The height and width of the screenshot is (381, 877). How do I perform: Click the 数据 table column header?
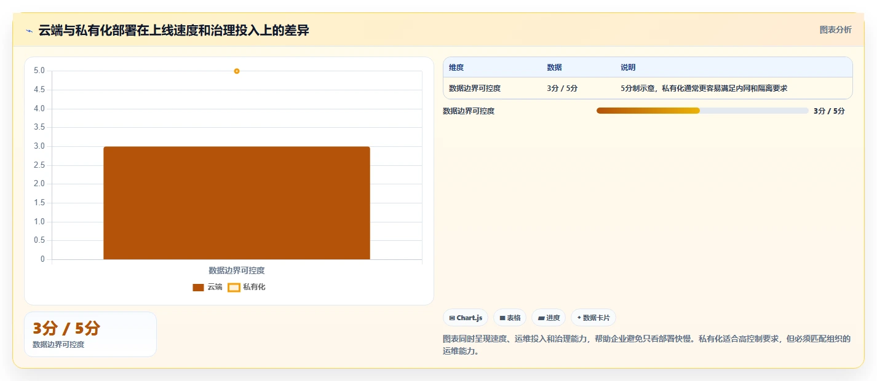point(554,68)
